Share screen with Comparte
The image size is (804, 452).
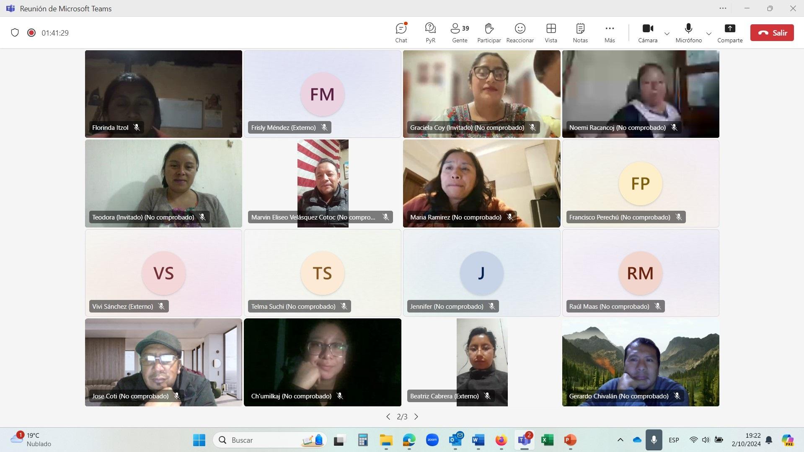tap(730, 33)
